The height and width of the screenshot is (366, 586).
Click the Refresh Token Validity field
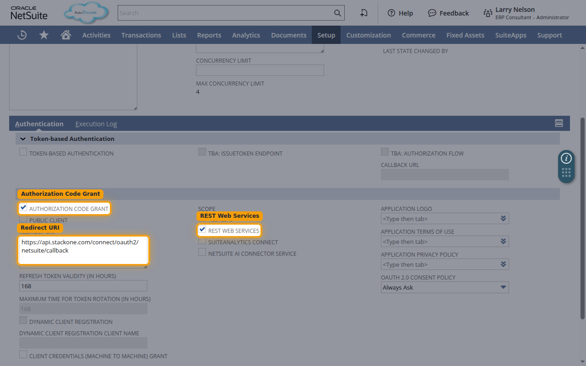[x=83, y=286]
